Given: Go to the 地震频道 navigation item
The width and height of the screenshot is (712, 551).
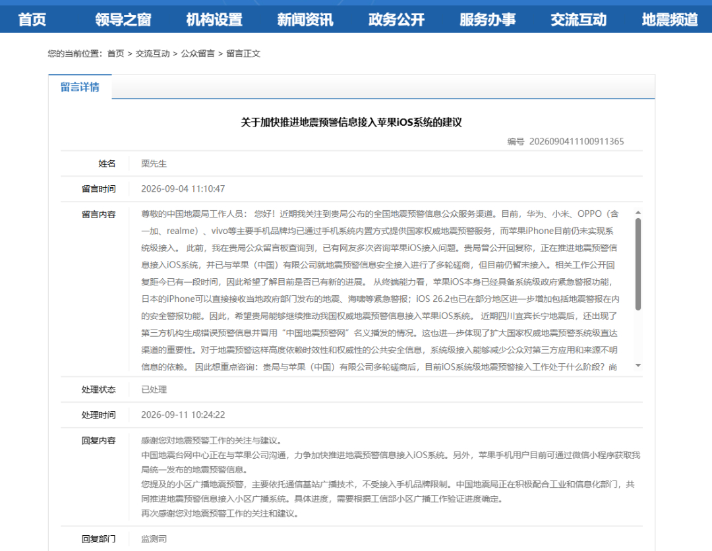Looking at the screenshot, I should tap(670, 20).
